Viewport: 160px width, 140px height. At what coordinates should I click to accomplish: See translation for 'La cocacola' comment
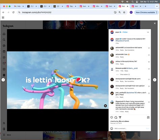pyautogui.click(x=130, y=50)
